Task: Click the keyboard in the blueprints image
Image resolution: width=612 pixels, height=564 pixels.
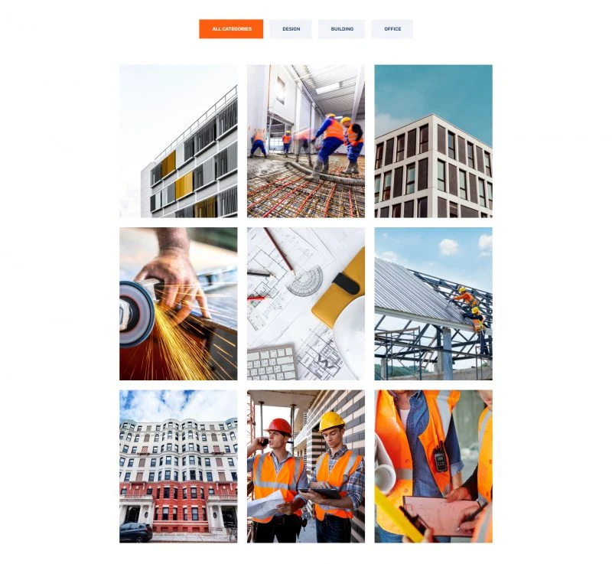Action: (272, 363)
